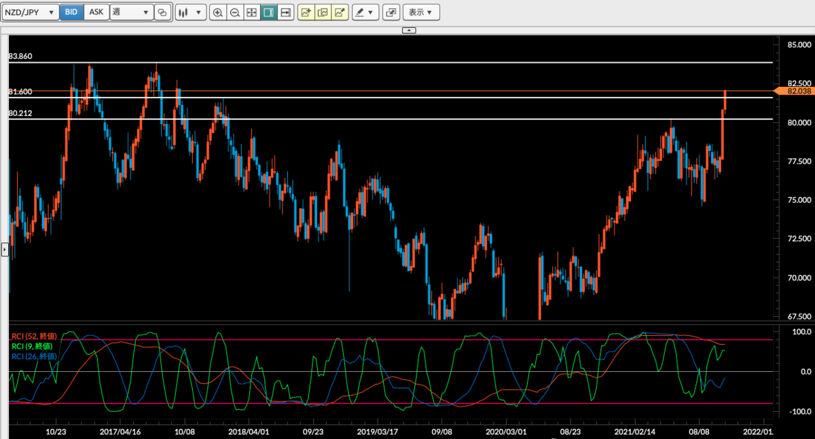Click the 85.000 price axis label

tap(798, 45)
